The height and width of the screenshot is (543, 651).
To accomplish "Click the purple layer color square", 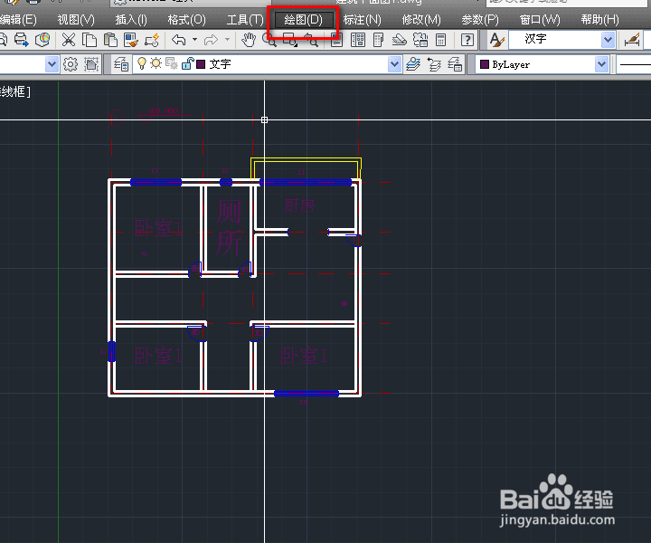I will [201, 64].
